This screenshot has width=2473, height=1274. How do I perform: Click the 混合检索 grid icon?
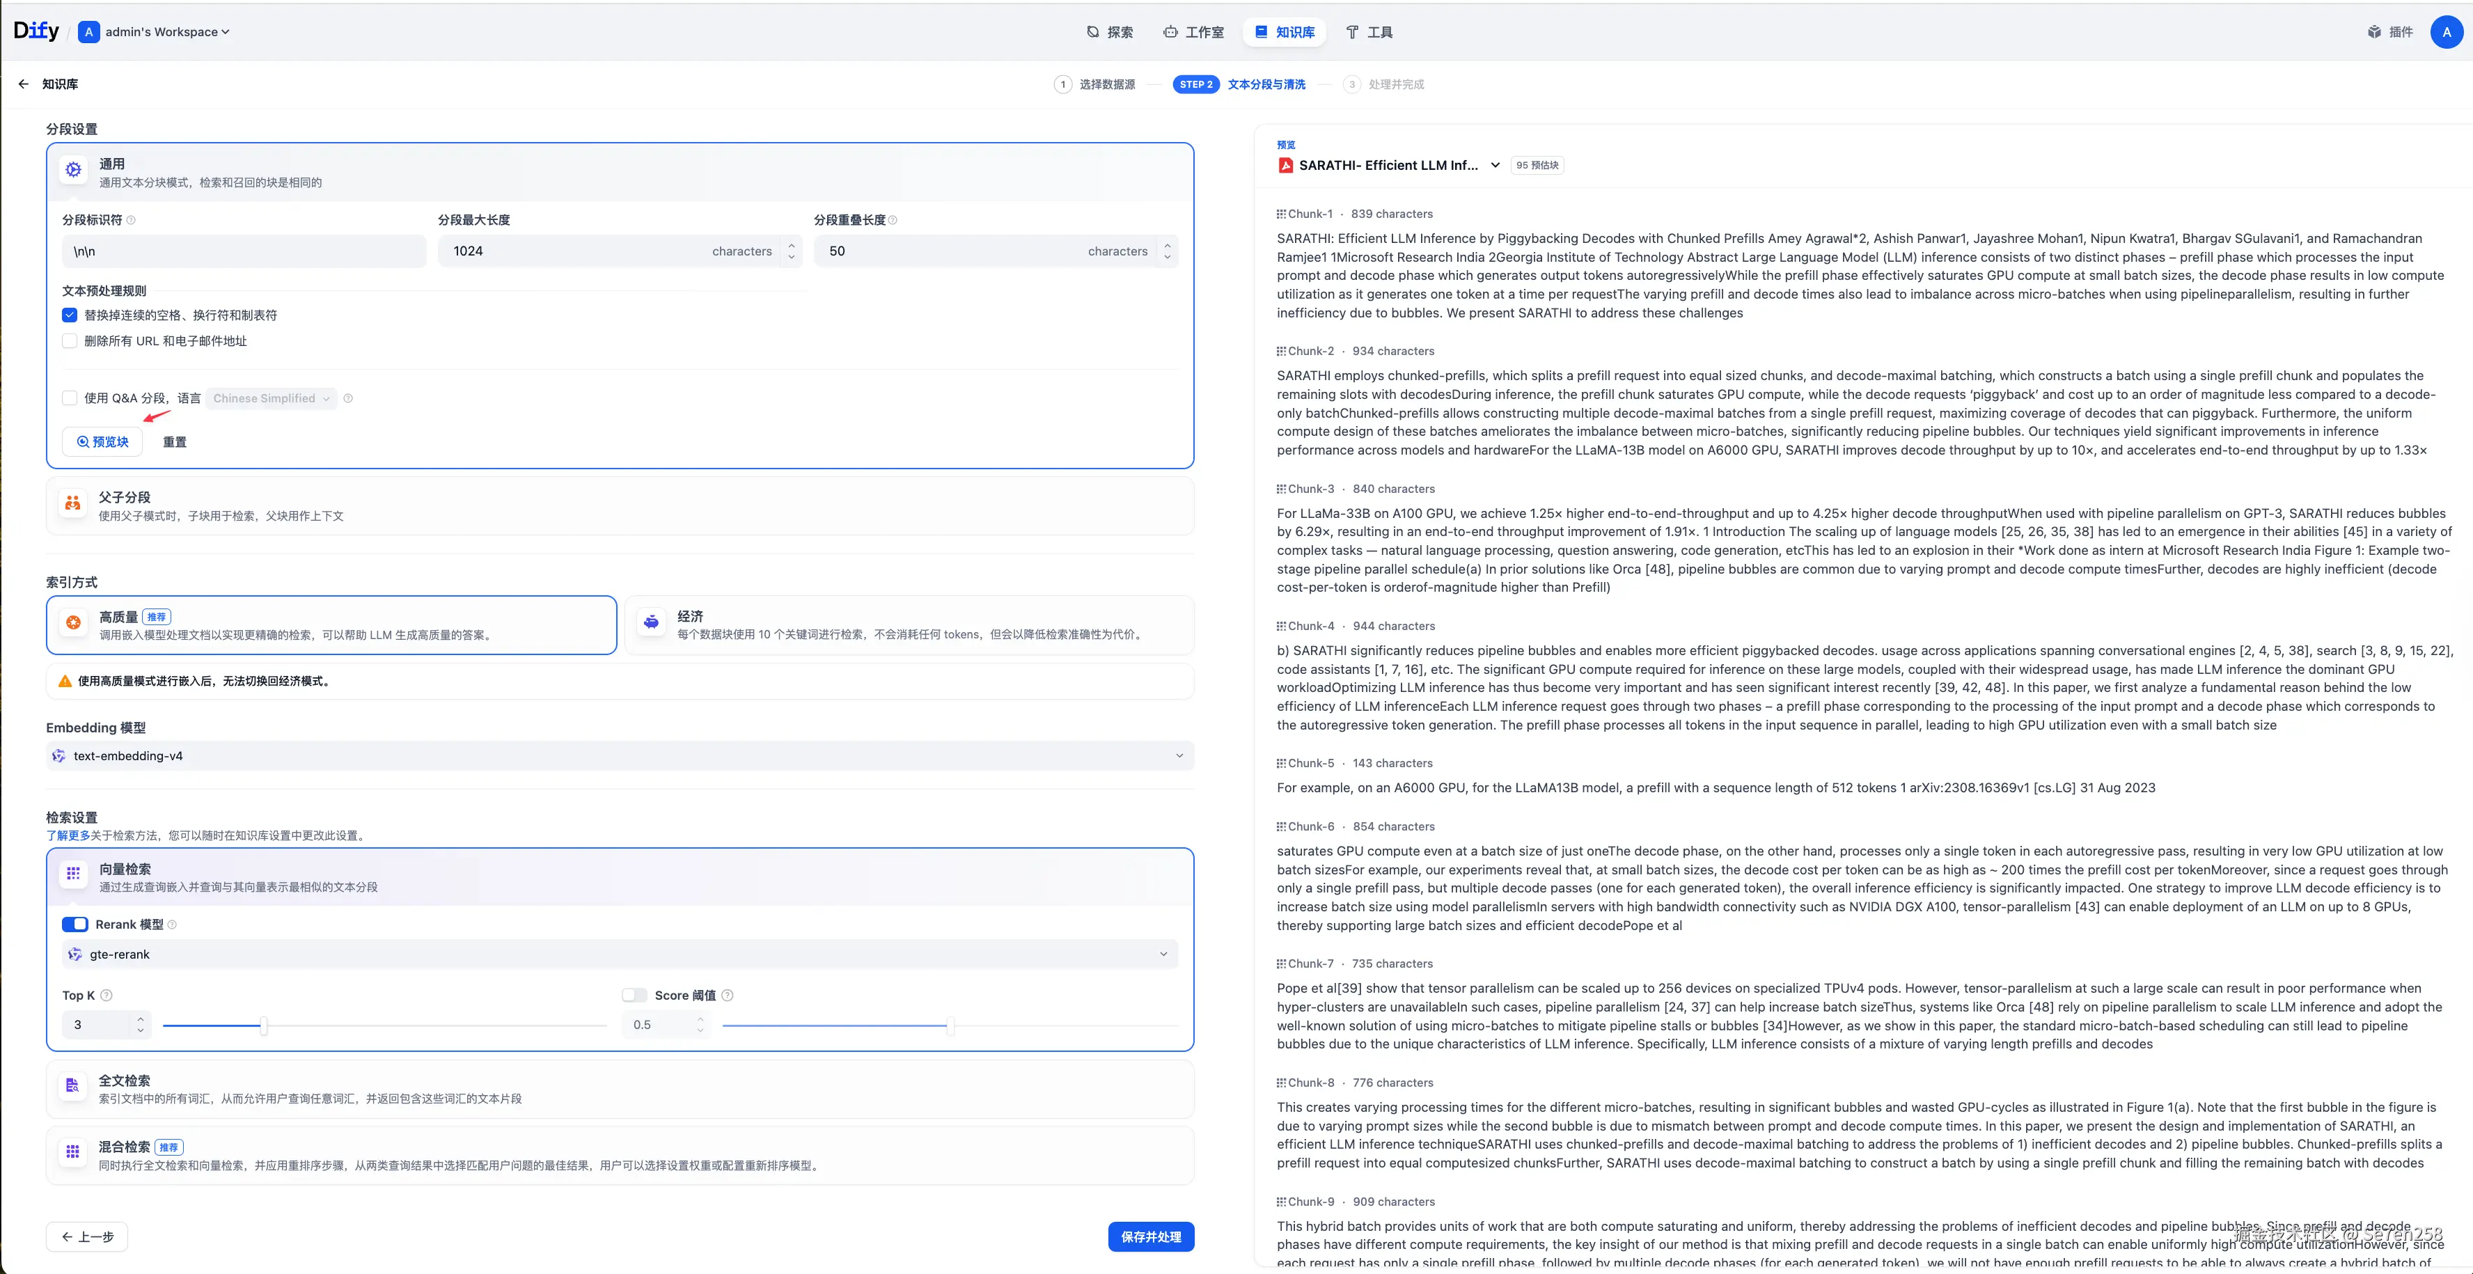[x=73, y=1153]
